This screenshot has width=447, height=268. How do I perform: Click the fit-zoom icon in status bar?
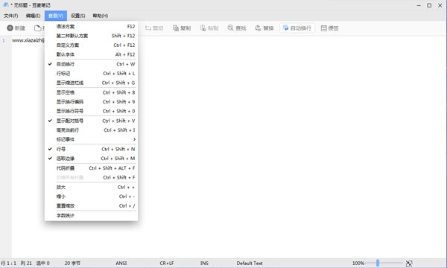(x=409, y=263)
